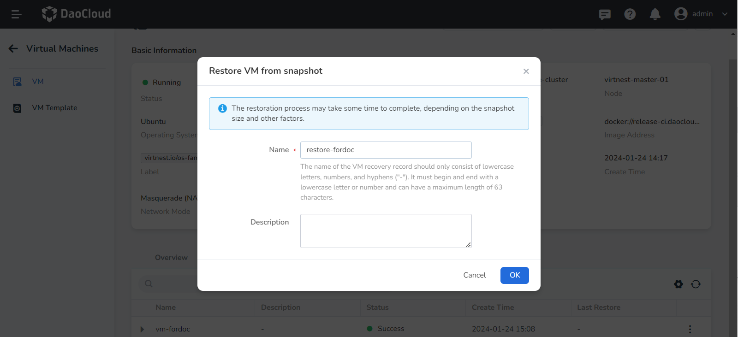Expand the vm-fordoc snapshot row

click(142, 329)
